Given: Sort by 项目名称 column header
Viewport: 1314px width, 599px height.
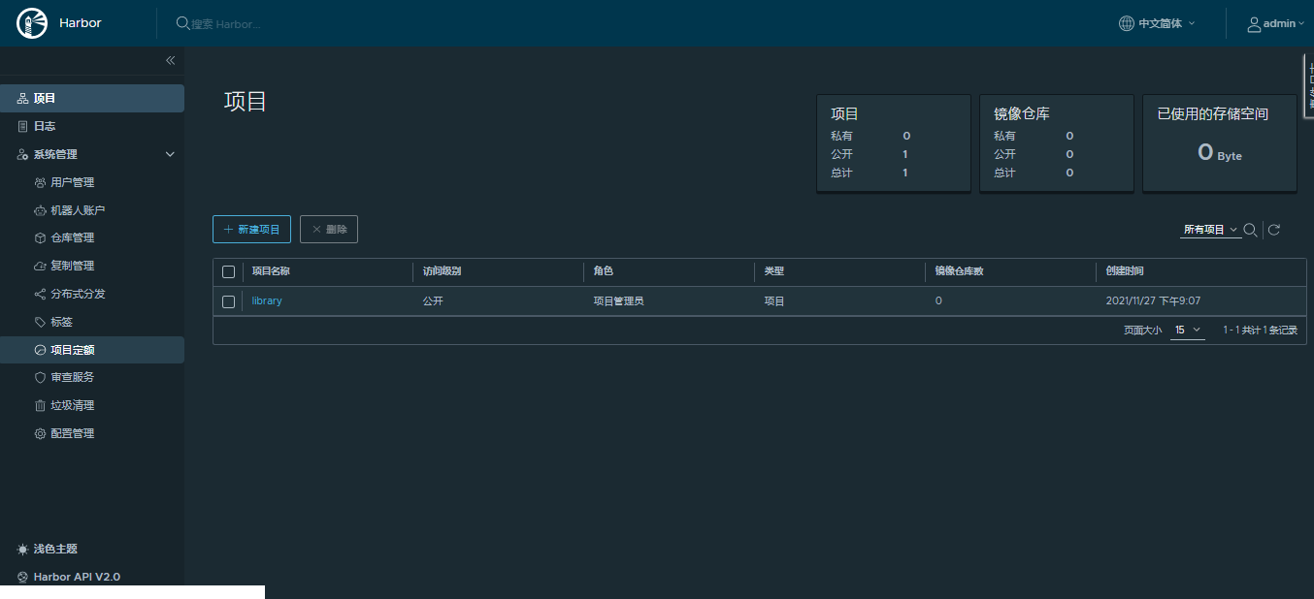Looking at the screenshot, I should tap(271, 271).
